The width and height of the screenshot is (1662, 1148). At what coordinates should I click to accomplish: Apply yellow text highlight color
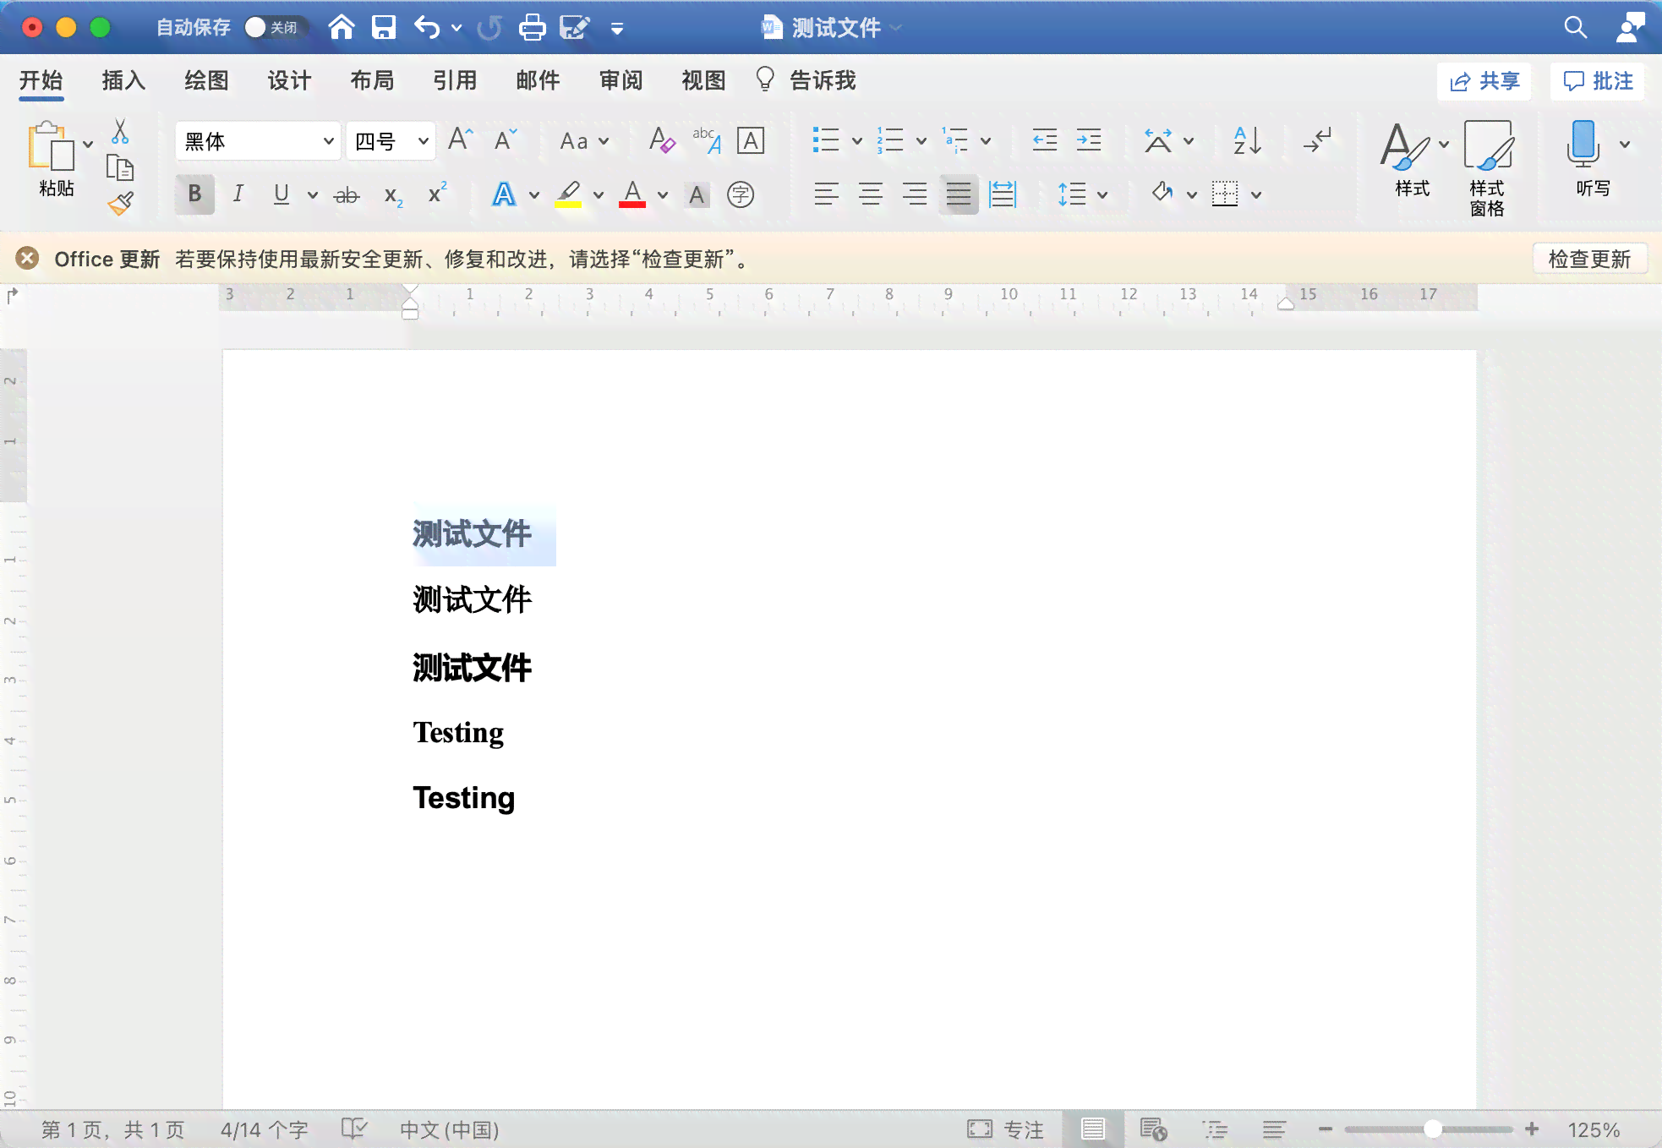pyautogui.click(x=568, y=195)
